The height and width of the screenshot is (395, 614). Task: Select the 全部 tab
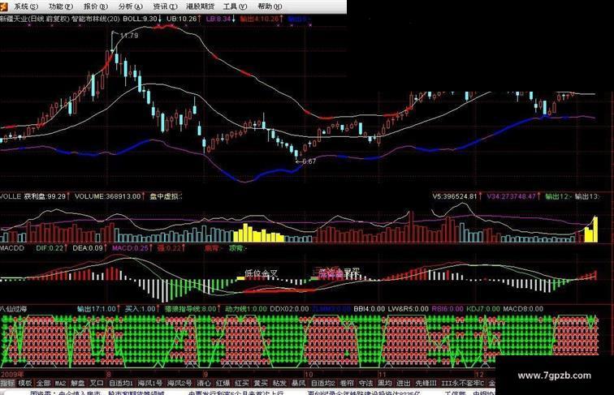coord(44,384)
